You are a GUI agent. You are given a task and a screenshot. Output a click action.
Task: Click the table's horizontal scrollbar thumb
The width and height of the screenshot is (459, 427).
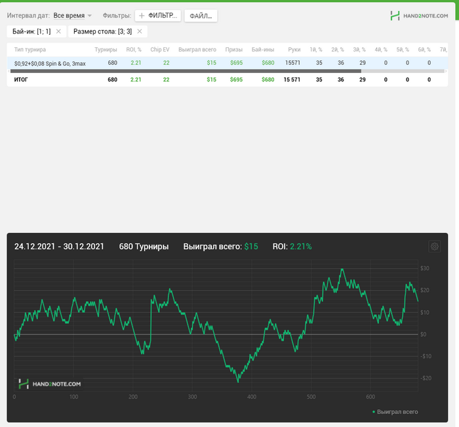click(186, 71)
